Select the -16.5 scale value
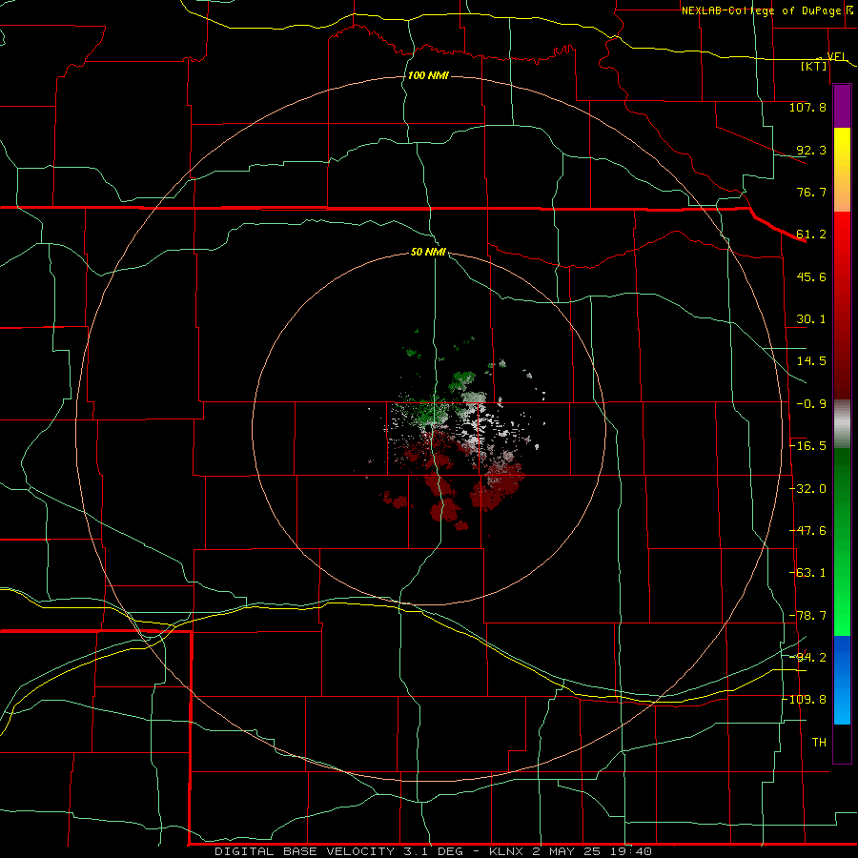858x858 pixels. coord(807,446)
